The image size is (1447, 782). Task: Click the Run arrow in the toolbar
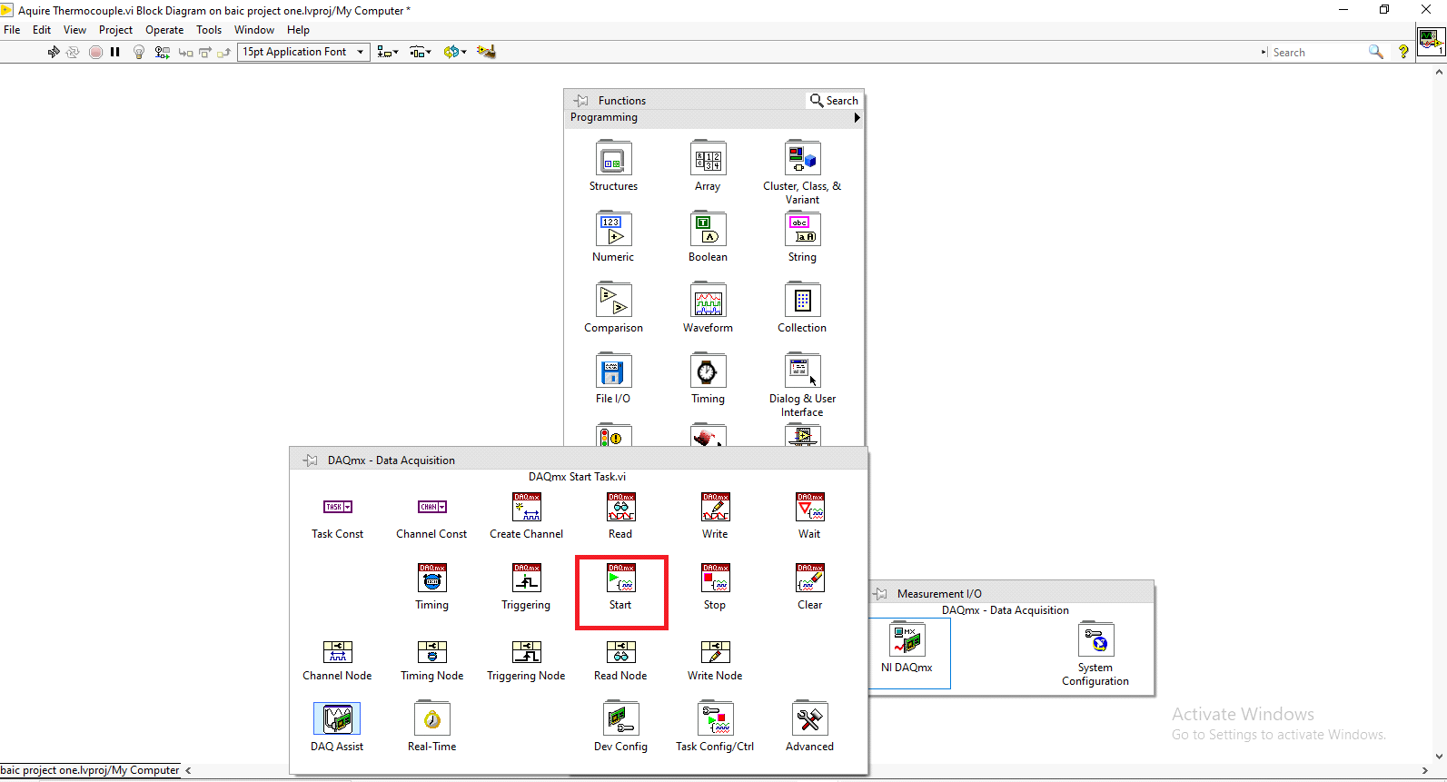[54, 52]
